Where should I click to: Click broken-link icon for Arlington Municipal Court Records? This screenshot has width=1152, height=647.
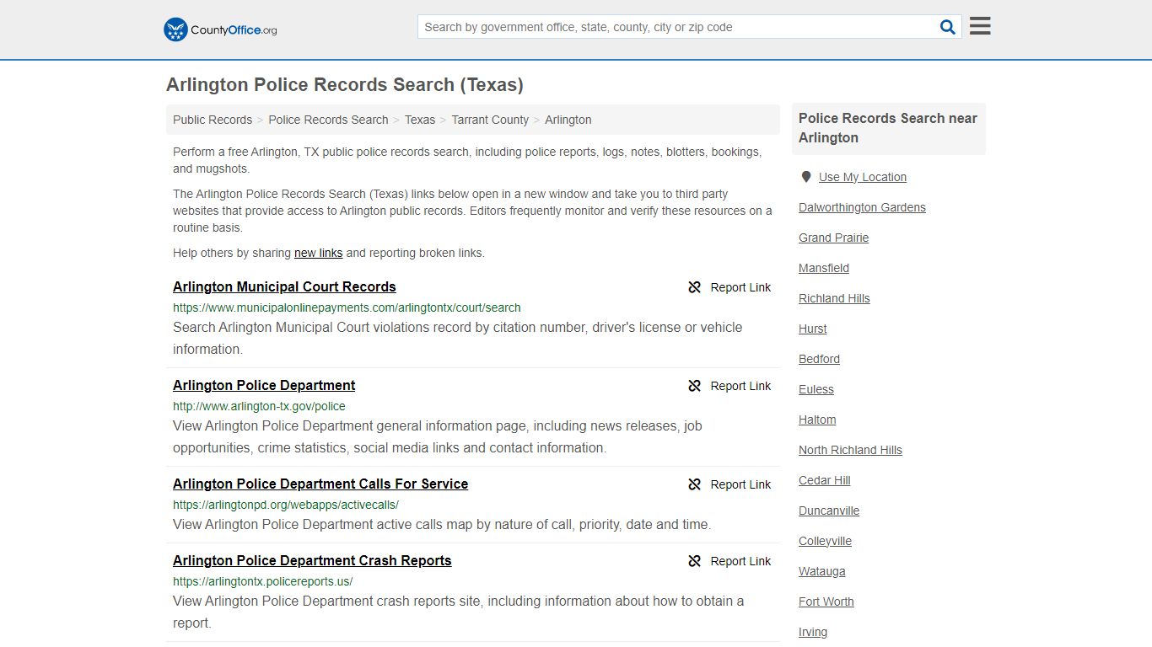695,287
